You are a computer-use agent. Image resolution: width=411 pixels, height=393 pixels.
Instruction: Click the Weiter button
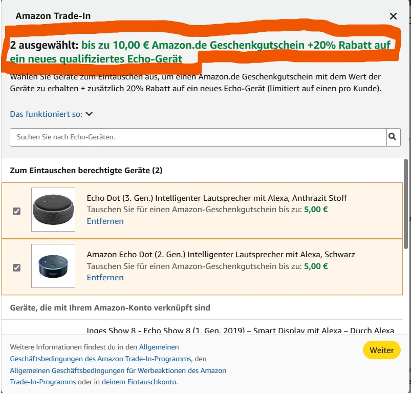pos(381,350)
